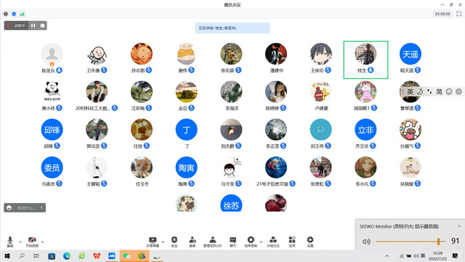The height and width of the screenshot is (262, 465).
Task: Open WeChat from the Windows taskbar
Action: (x=126, y=255)
